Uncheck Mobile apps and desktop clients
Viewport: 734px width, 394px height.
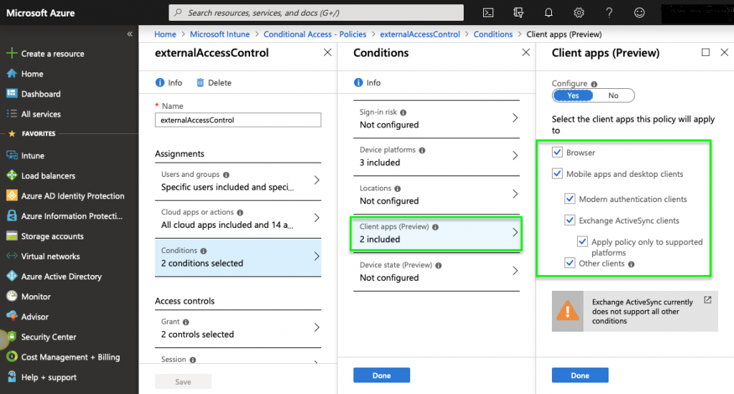tap(557, 173)
